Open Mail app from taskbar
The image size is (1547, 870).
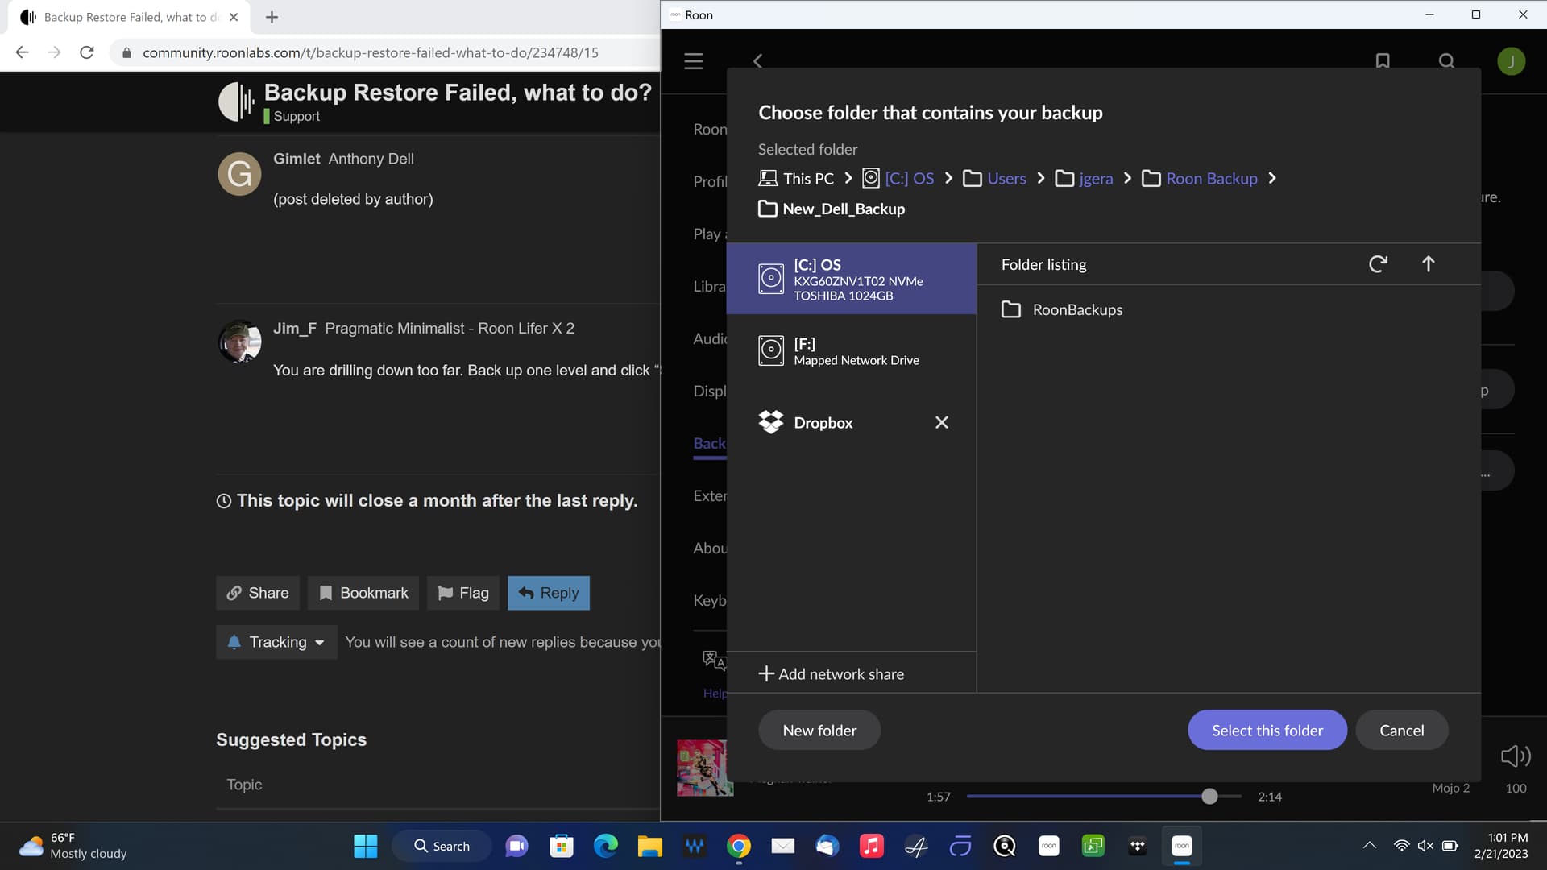782,846
